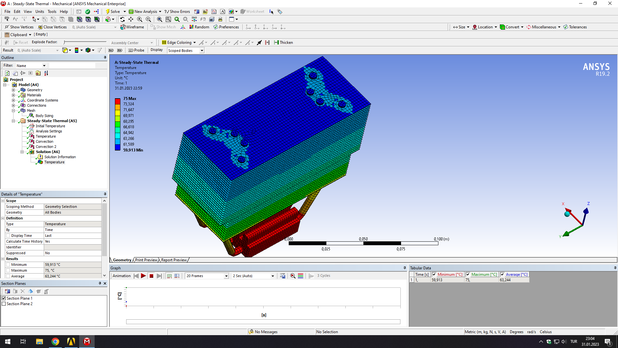Select Convection 2 in outline tree

click(x=46, y=147)
